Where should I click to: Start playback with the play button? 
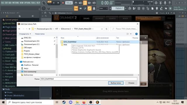click(54, 3)
